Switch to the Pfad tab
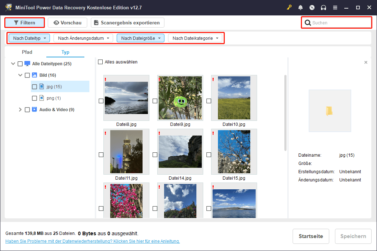Screen dimensions: 377x251 pos(27,52)
